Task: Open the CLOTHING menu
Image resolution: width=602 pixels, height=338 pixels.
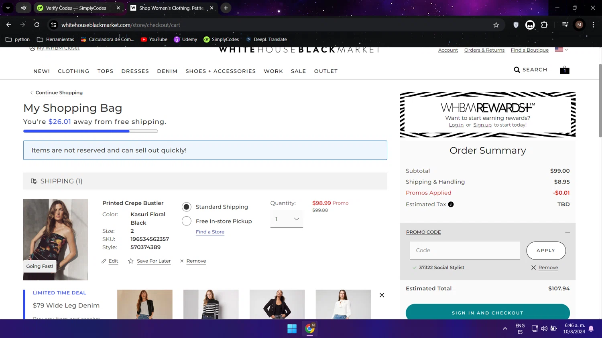Action: point(73,71)
